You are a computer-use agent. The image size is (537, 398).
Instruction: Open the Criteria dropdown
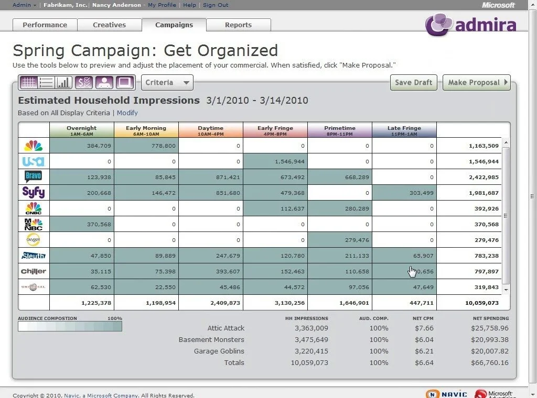(167, 82)
